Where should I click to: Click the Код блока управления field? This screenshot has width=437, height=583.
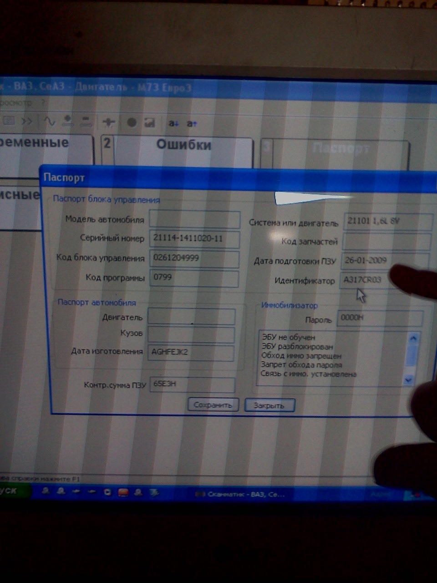pyautogui.click(x=194, y=258)
